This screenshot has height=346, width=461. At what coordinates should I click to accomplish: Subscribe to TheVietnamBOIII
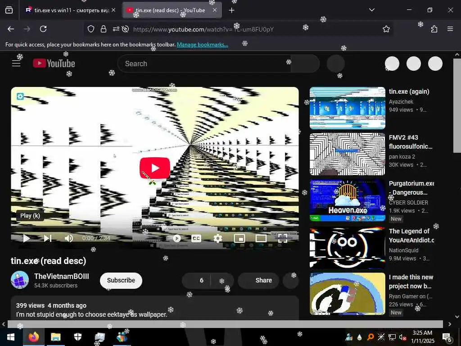click(x=121, y=280)
